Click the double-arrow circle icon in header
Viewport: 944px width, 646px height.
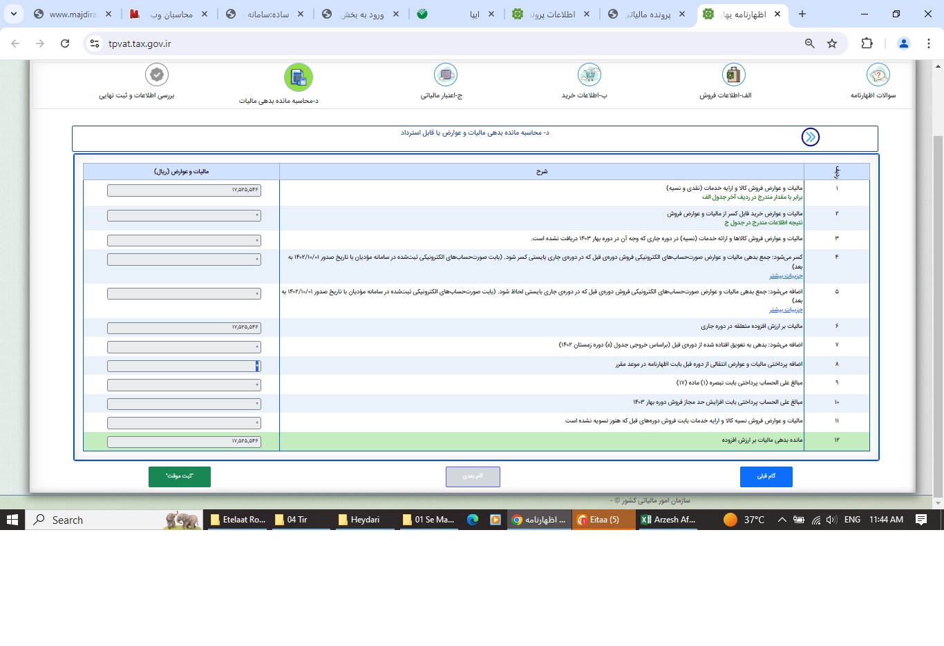point(810,137)
